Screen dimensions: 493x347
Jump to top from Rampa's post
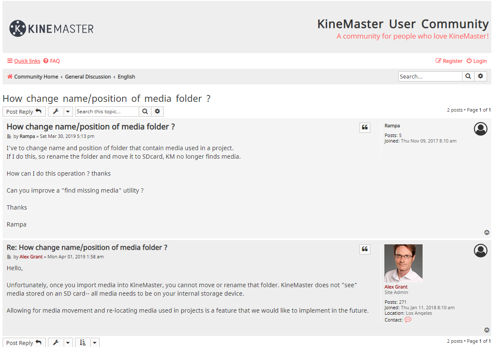click(487, 232)
